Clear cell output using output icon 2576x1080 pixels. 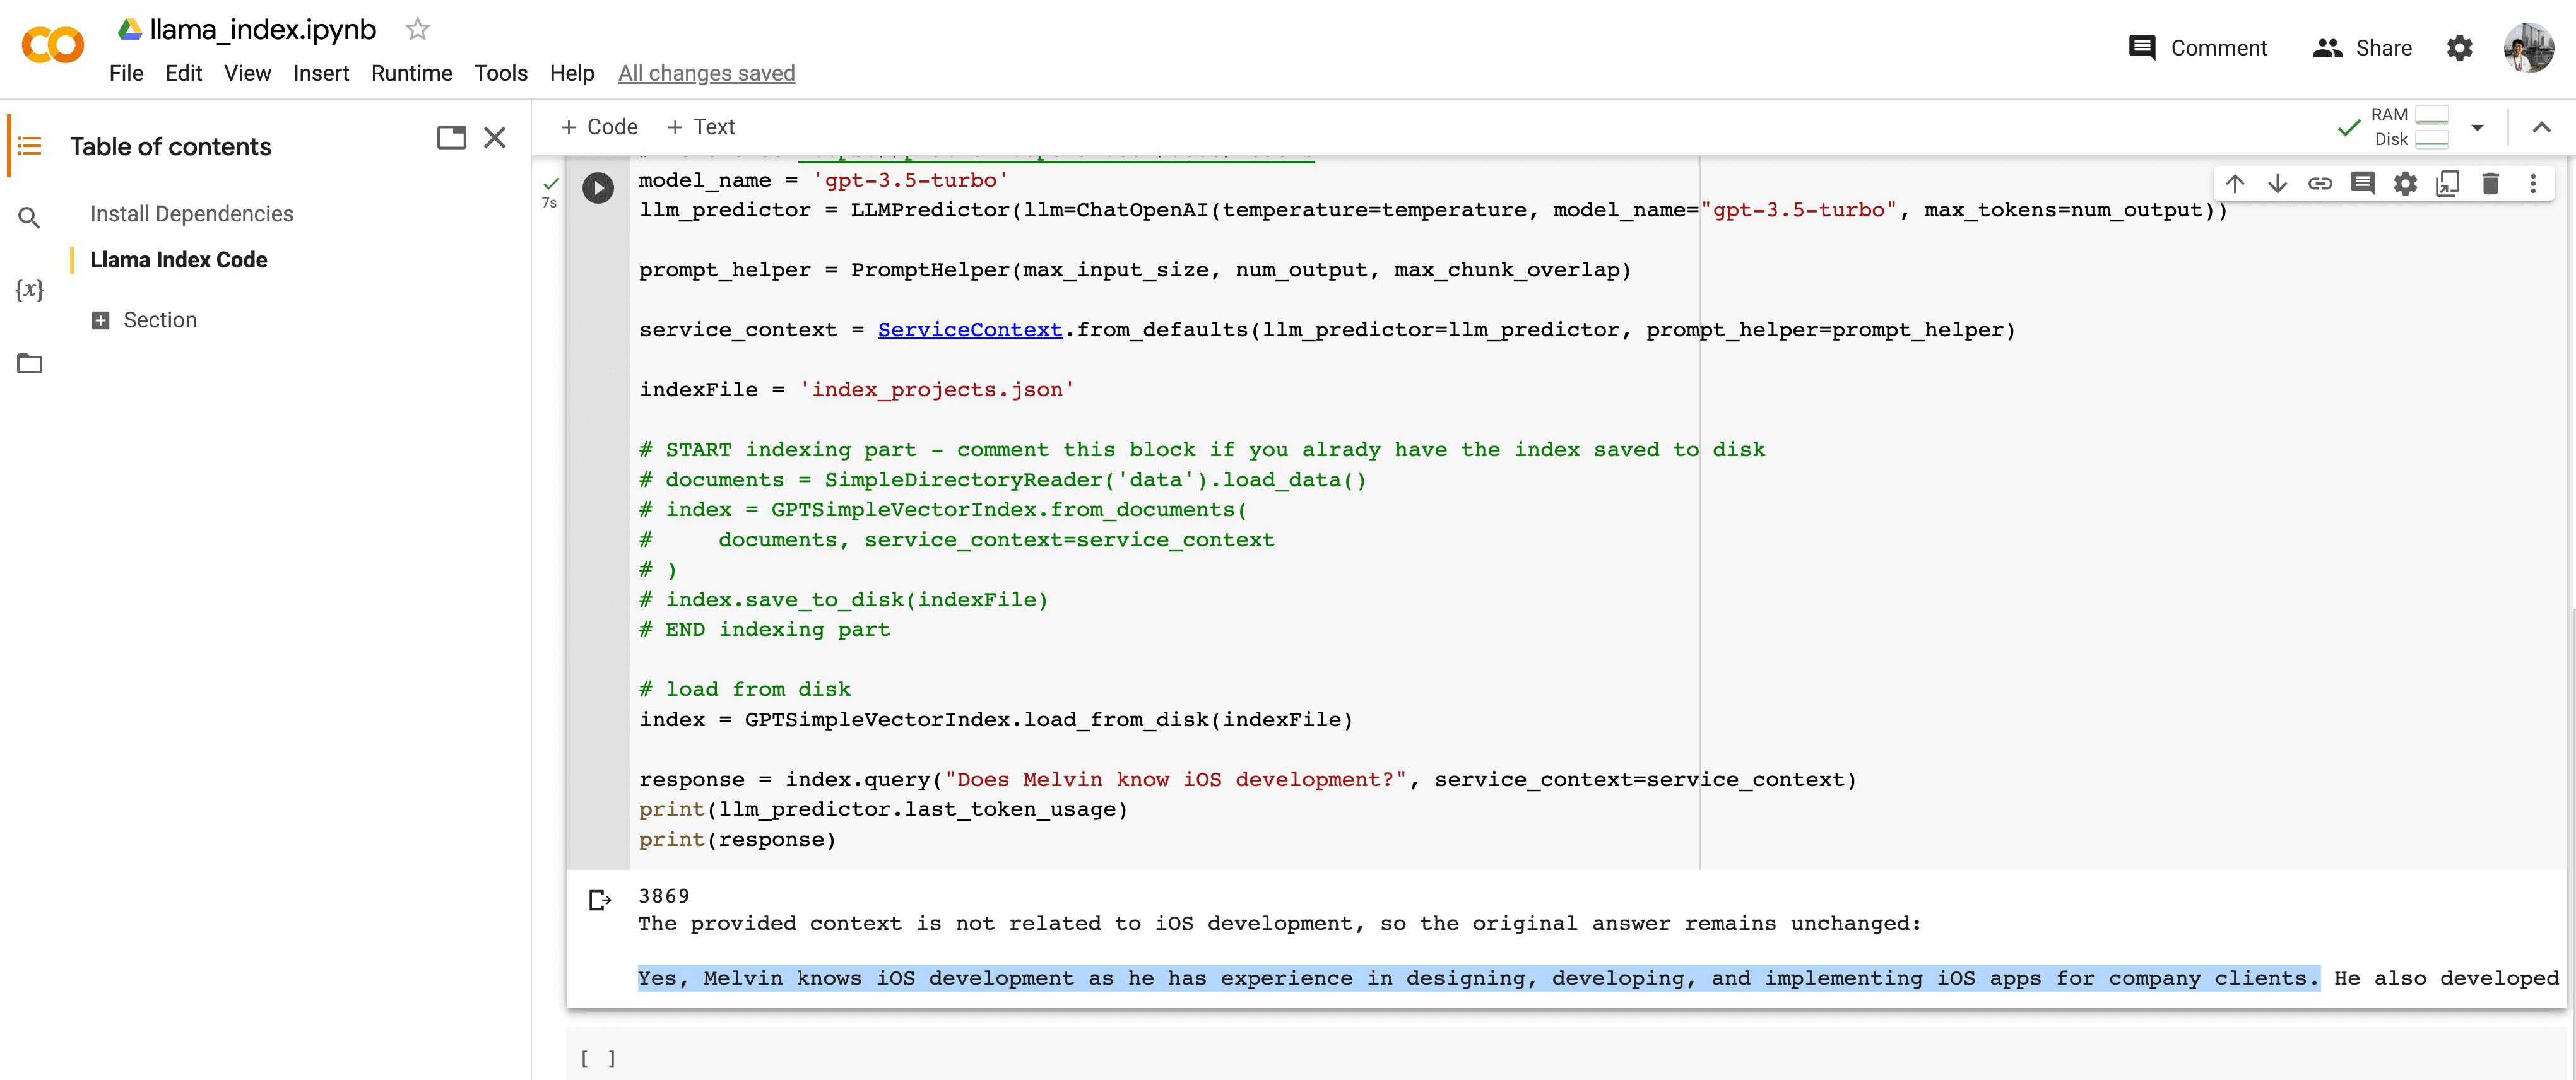[599, 901]
